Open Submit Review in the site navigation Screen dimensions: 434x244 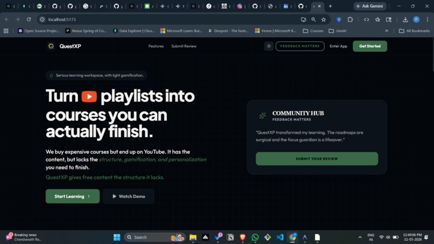click(184, 46)
